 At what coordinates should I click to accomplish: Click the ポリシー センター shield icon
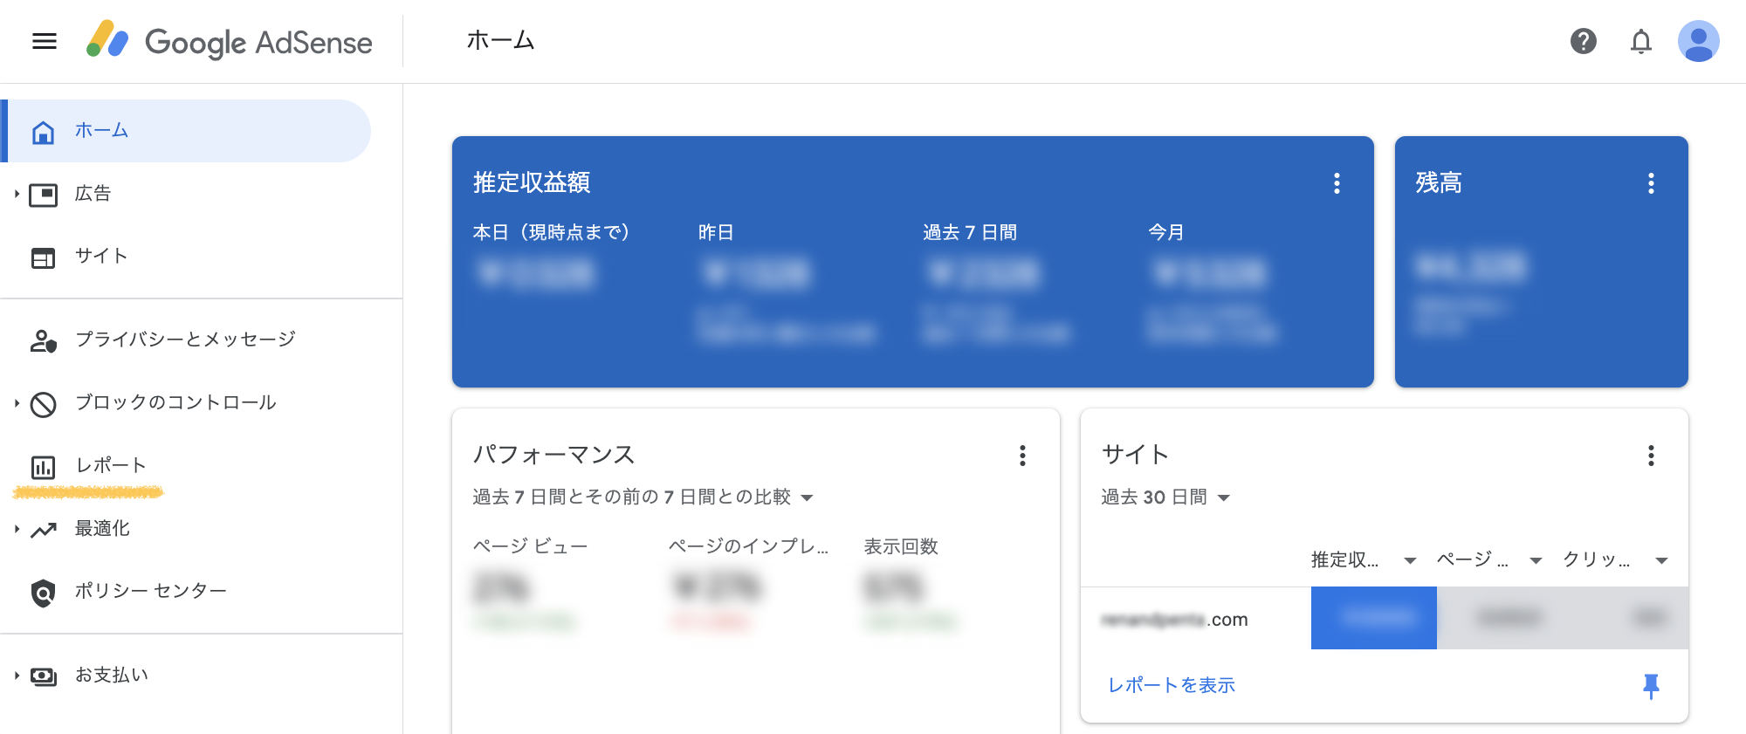pyautogui.click(x=43, y=593)
